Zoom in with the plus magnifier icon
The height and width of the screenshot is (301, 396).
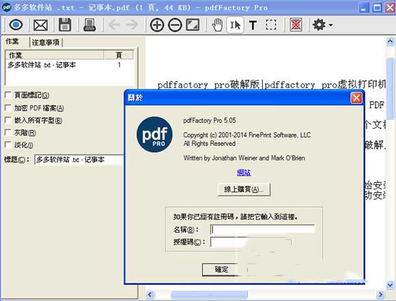(x=157, y=25)
